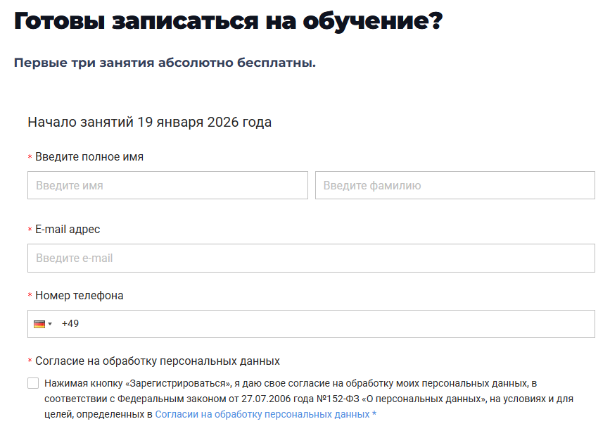Tick the personal data consent checkbox

(33, 384)
